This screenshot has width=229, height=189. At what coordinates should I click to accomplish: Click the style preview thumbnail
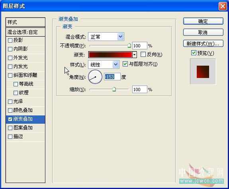[x=203, y=72]
